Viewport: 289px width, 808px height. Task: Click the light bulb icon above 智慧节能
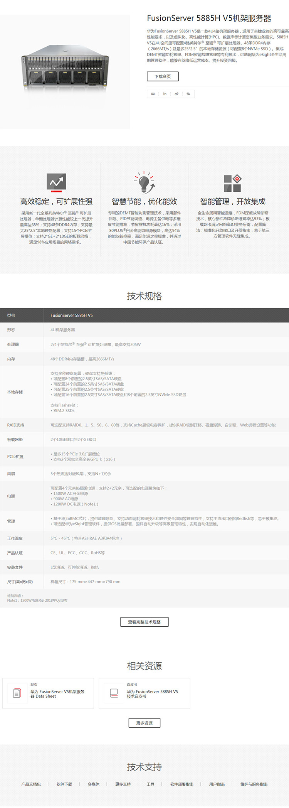click(x=144, y=182)
